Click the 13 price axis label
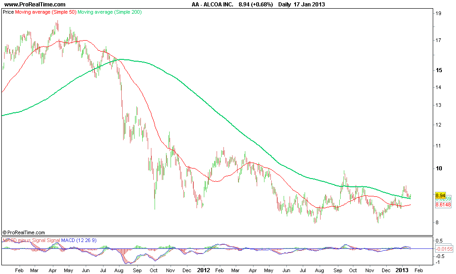Viewport: 456px width, 274px height. 439,105
